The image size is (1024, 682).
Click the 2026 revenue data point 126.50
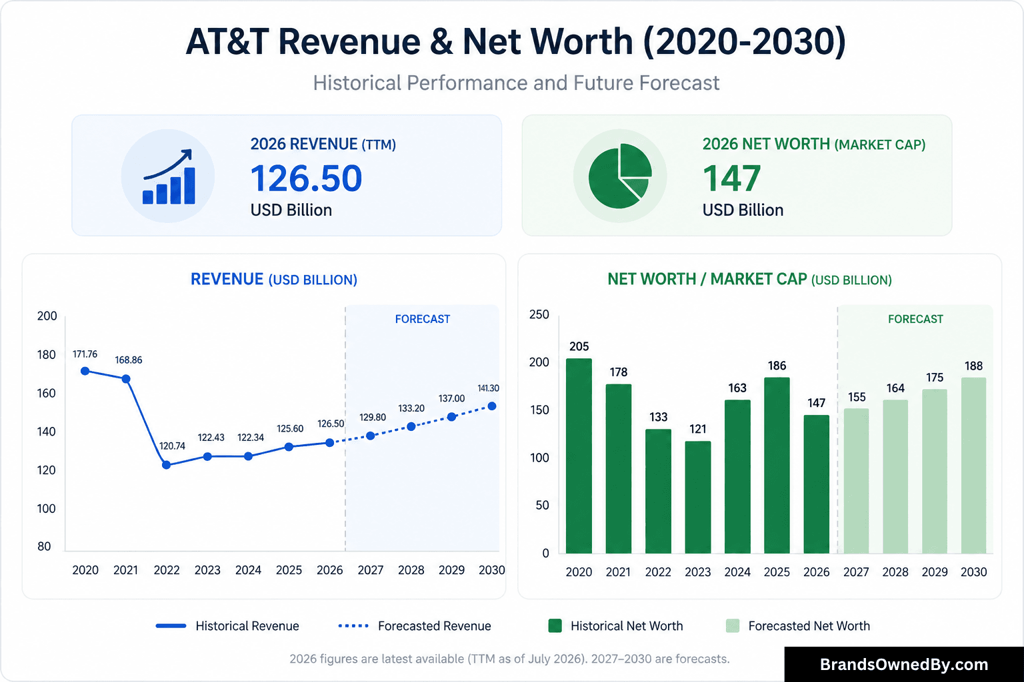pyautogui.click(x=329, y=442)
